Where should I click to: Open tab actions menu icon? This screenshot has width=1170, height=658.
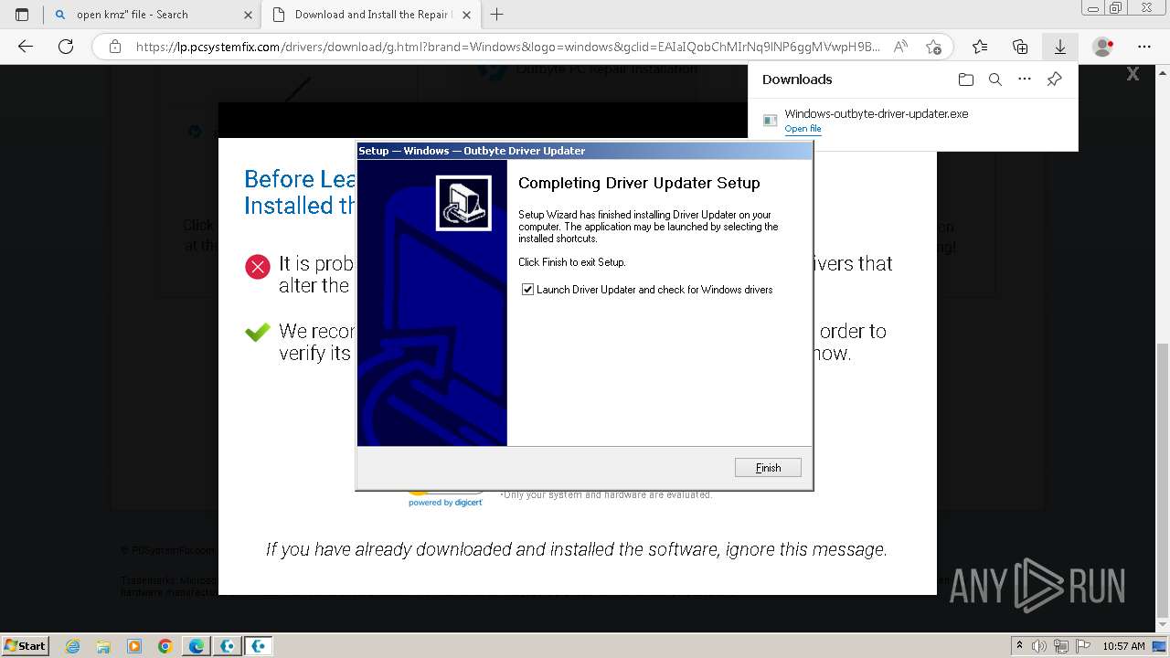pos(22,15)
